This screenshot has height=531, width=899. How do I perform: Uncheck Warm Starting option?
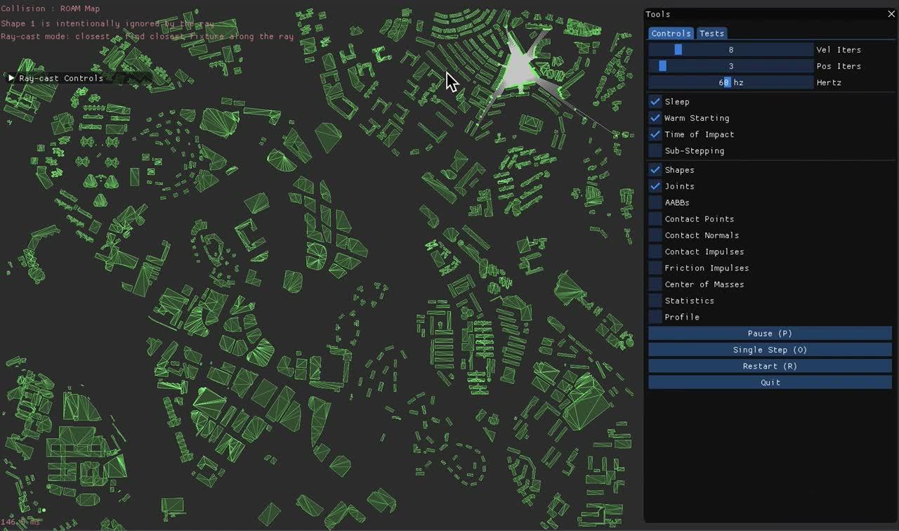pyautogui.click(x=655, y=118)
